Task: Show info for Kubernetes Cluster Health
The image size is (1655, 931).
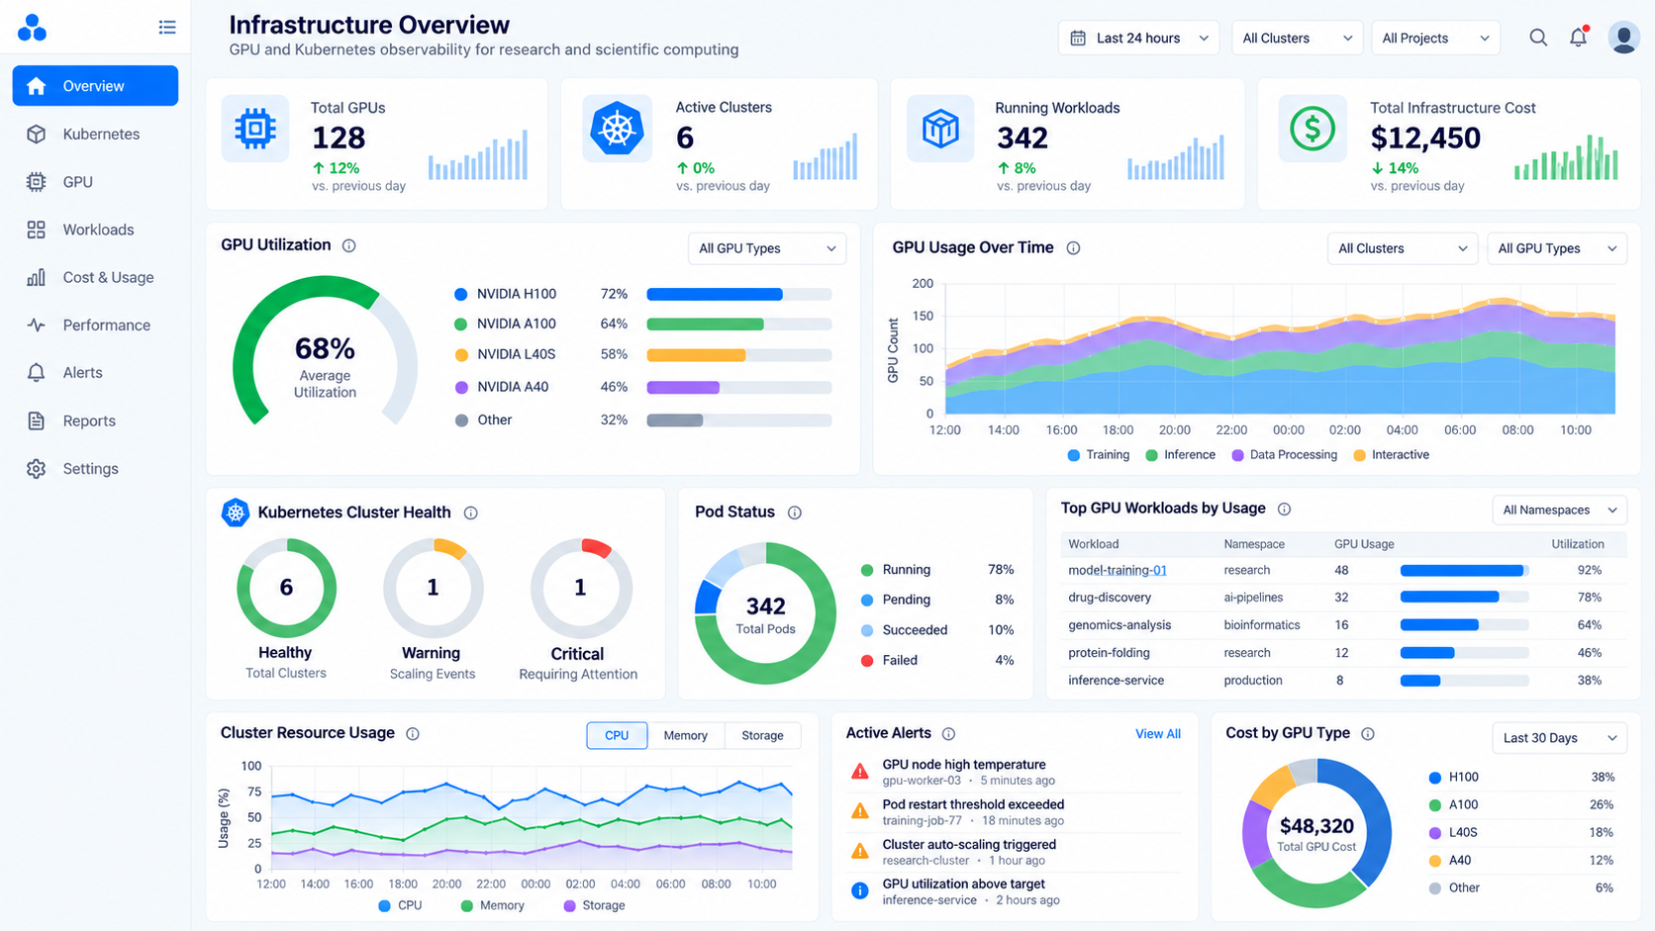Action: (471, 512)
